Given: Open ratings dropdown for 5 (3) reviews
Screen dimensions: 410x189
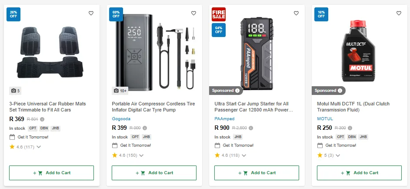Looking at the screenshot, I should click(338, 155).
